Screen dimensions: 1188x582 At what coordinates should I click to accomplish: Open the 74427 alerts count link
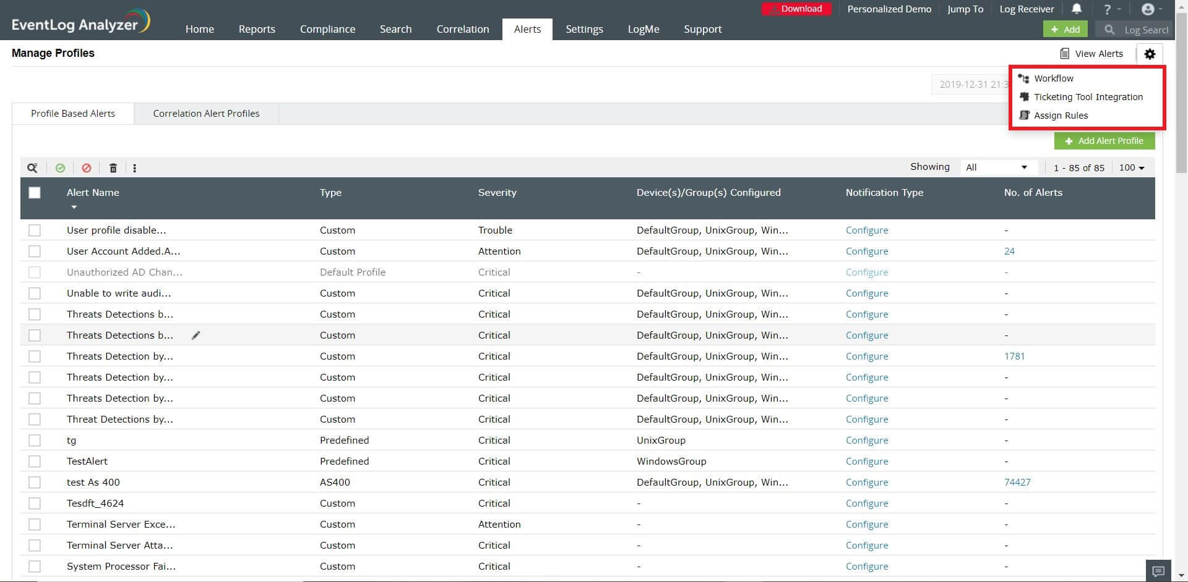click(x=1017, y=483)
